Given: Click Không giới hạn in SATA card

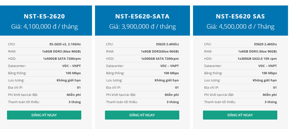Looking at the screenshot, I should coord(167,80).
